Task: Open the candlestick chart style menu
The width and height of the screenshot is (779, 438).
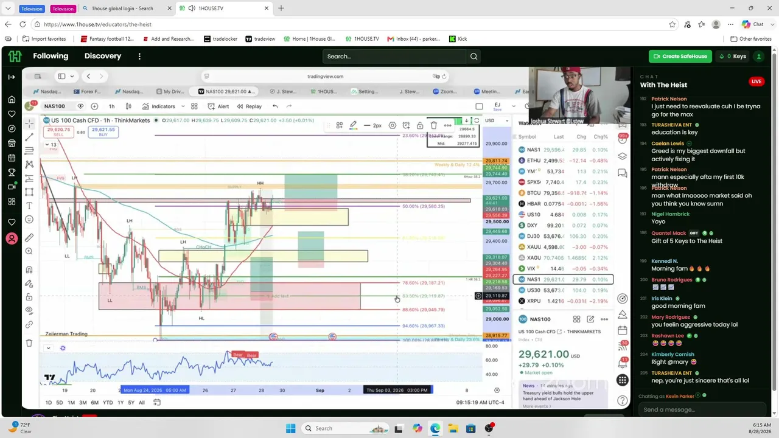Action: pyautogui.click(x=128, y=106)
